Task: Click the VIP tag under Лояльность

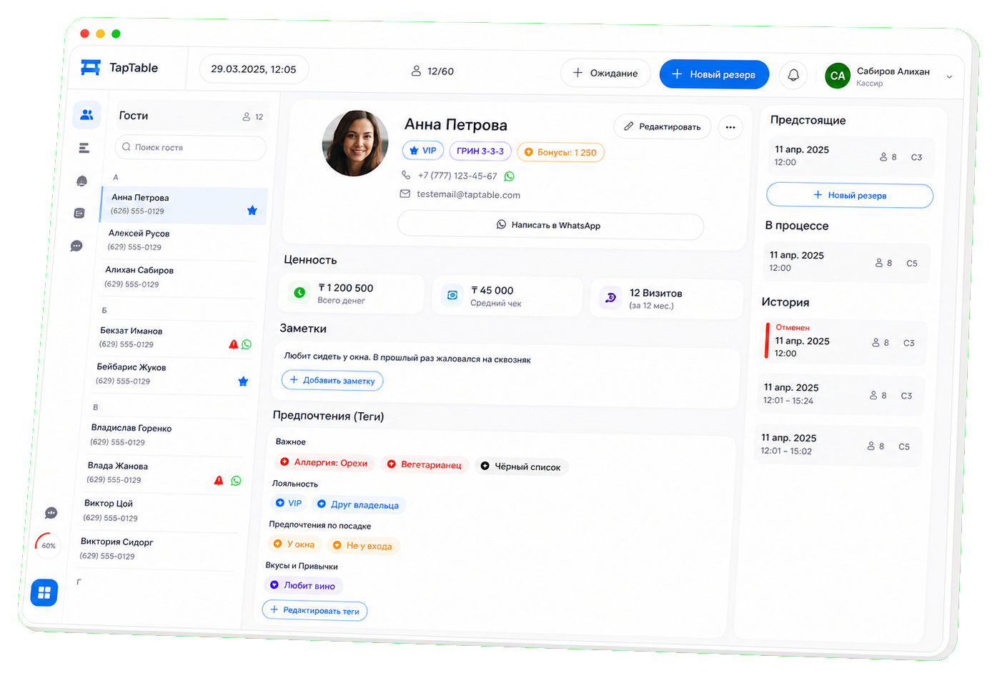Action: 289,503
